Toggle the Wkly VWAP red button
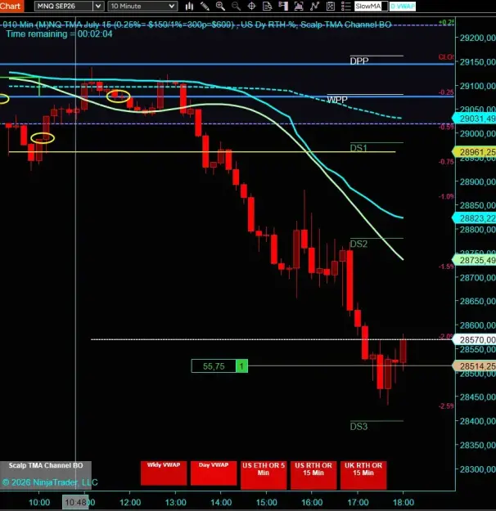Image resolution: width=496 pixels, height=511 pixels. point(164,473)
